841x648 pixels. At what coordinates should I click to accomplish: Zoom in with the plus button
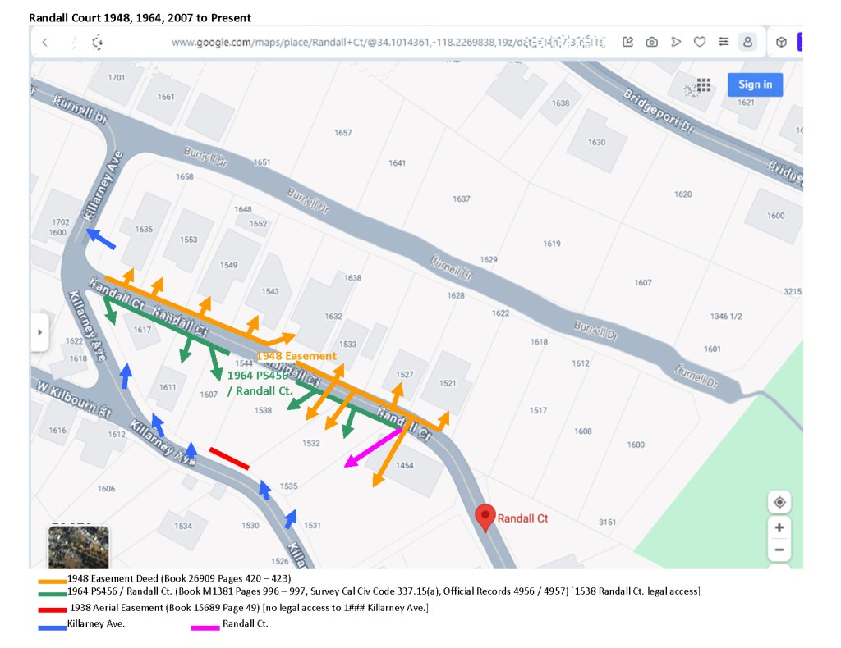[x=779, y=527]
